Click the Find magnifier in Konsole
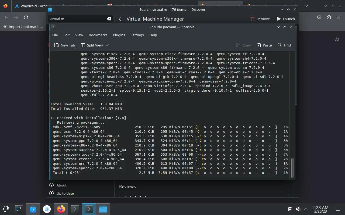This screenshot has height=215, width=345. (x=284, y=45)
